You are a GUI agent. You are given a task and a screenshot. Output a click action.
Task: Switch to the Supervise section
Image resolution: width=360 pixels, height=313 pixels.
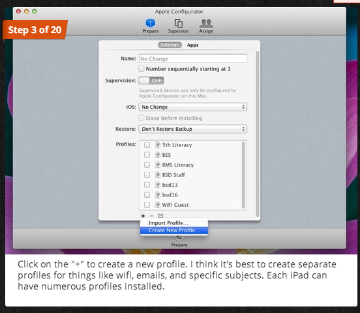(178, 26)
